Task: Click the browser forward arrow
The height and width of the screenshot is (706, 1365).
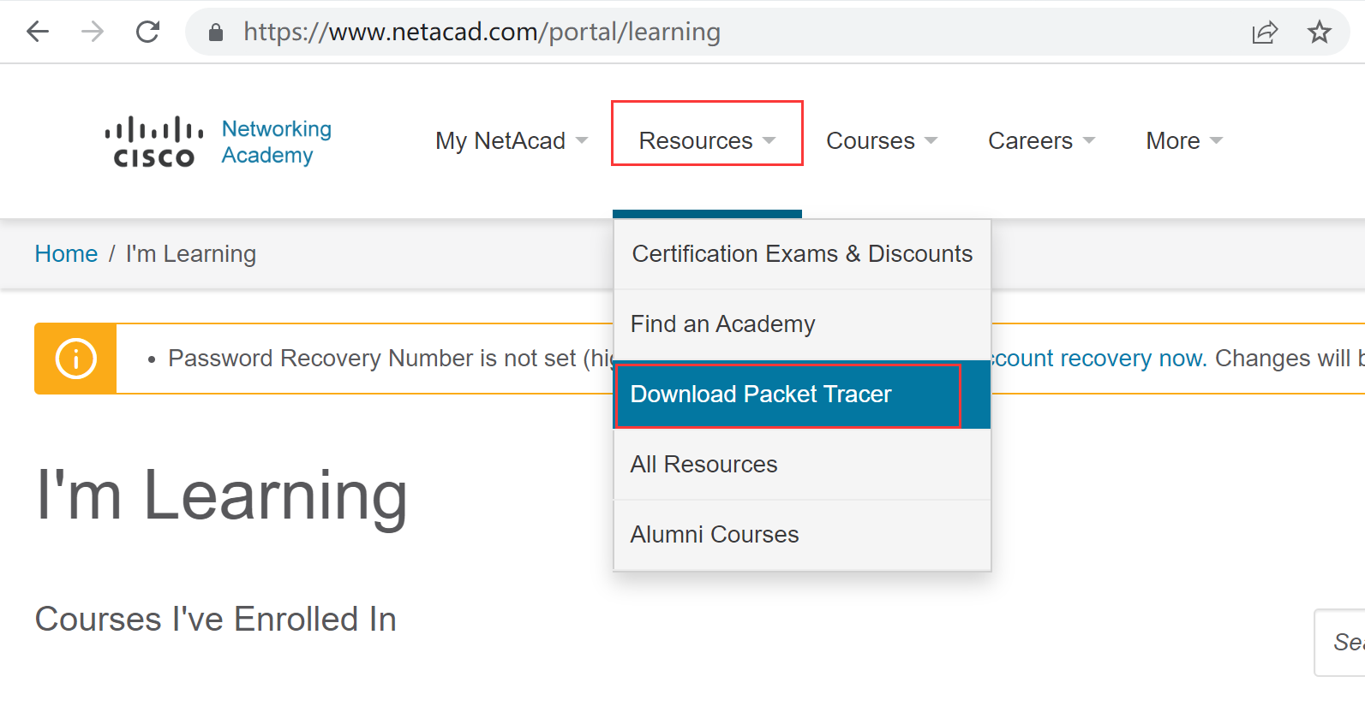Action: (93, 33)
